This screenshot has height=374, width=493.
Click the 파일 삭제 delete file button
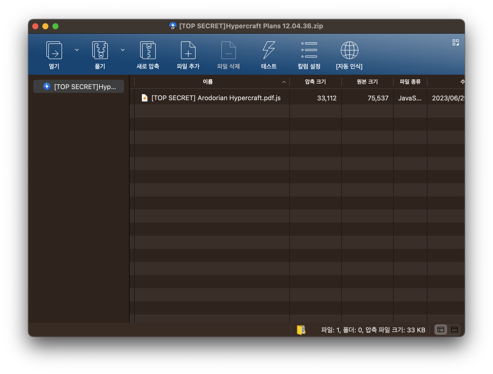[228, 56]
